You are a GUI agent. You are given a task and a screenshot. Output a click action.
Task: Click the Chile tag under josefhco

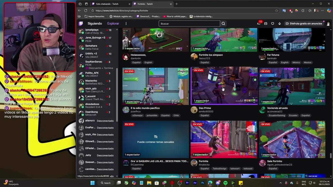point(176,115)
